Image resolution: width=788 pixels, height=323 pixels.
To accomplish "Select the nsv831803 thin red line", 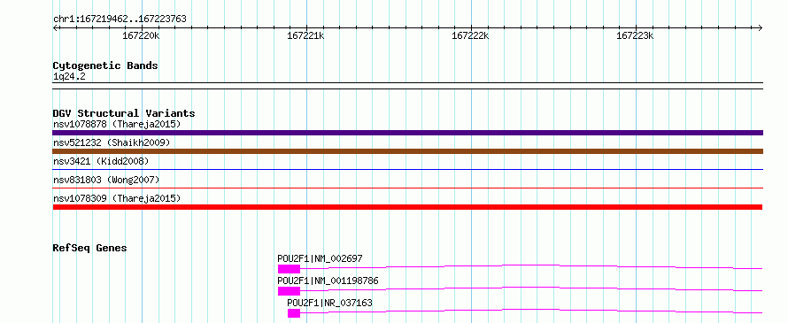I will click(x=407, y=188).
